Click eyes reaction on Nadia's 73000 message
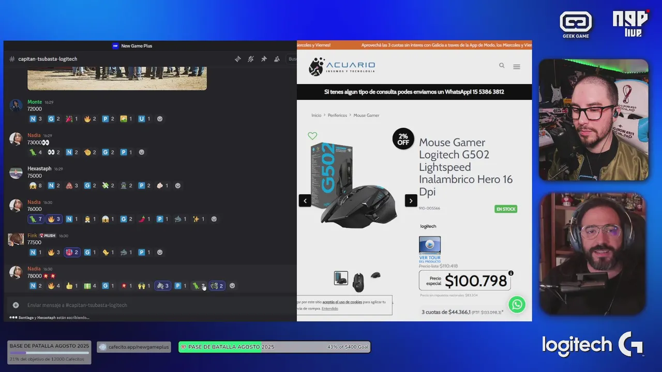 (54, 152)
